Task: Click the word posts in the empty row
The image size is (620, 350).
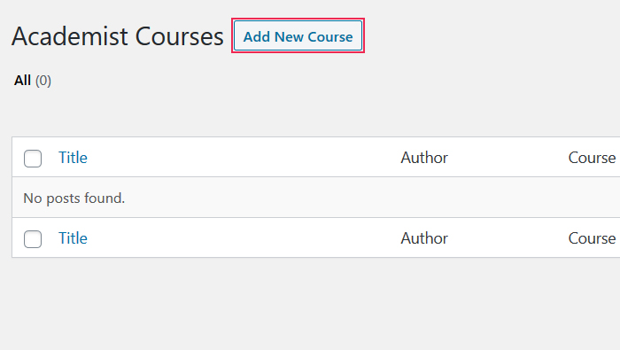Action: point(63,198)
